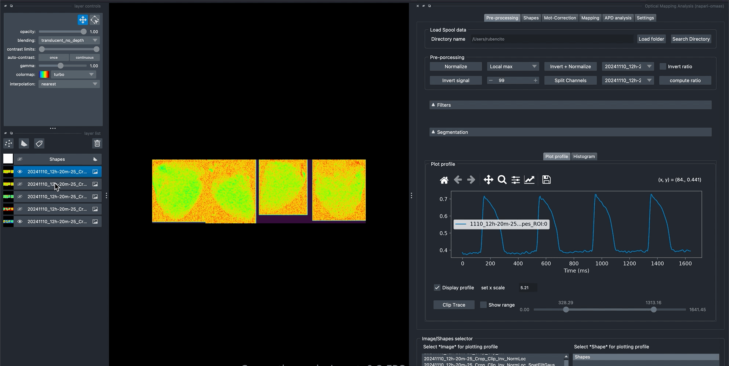Click the image type icon on the highlighted layer

95,172
